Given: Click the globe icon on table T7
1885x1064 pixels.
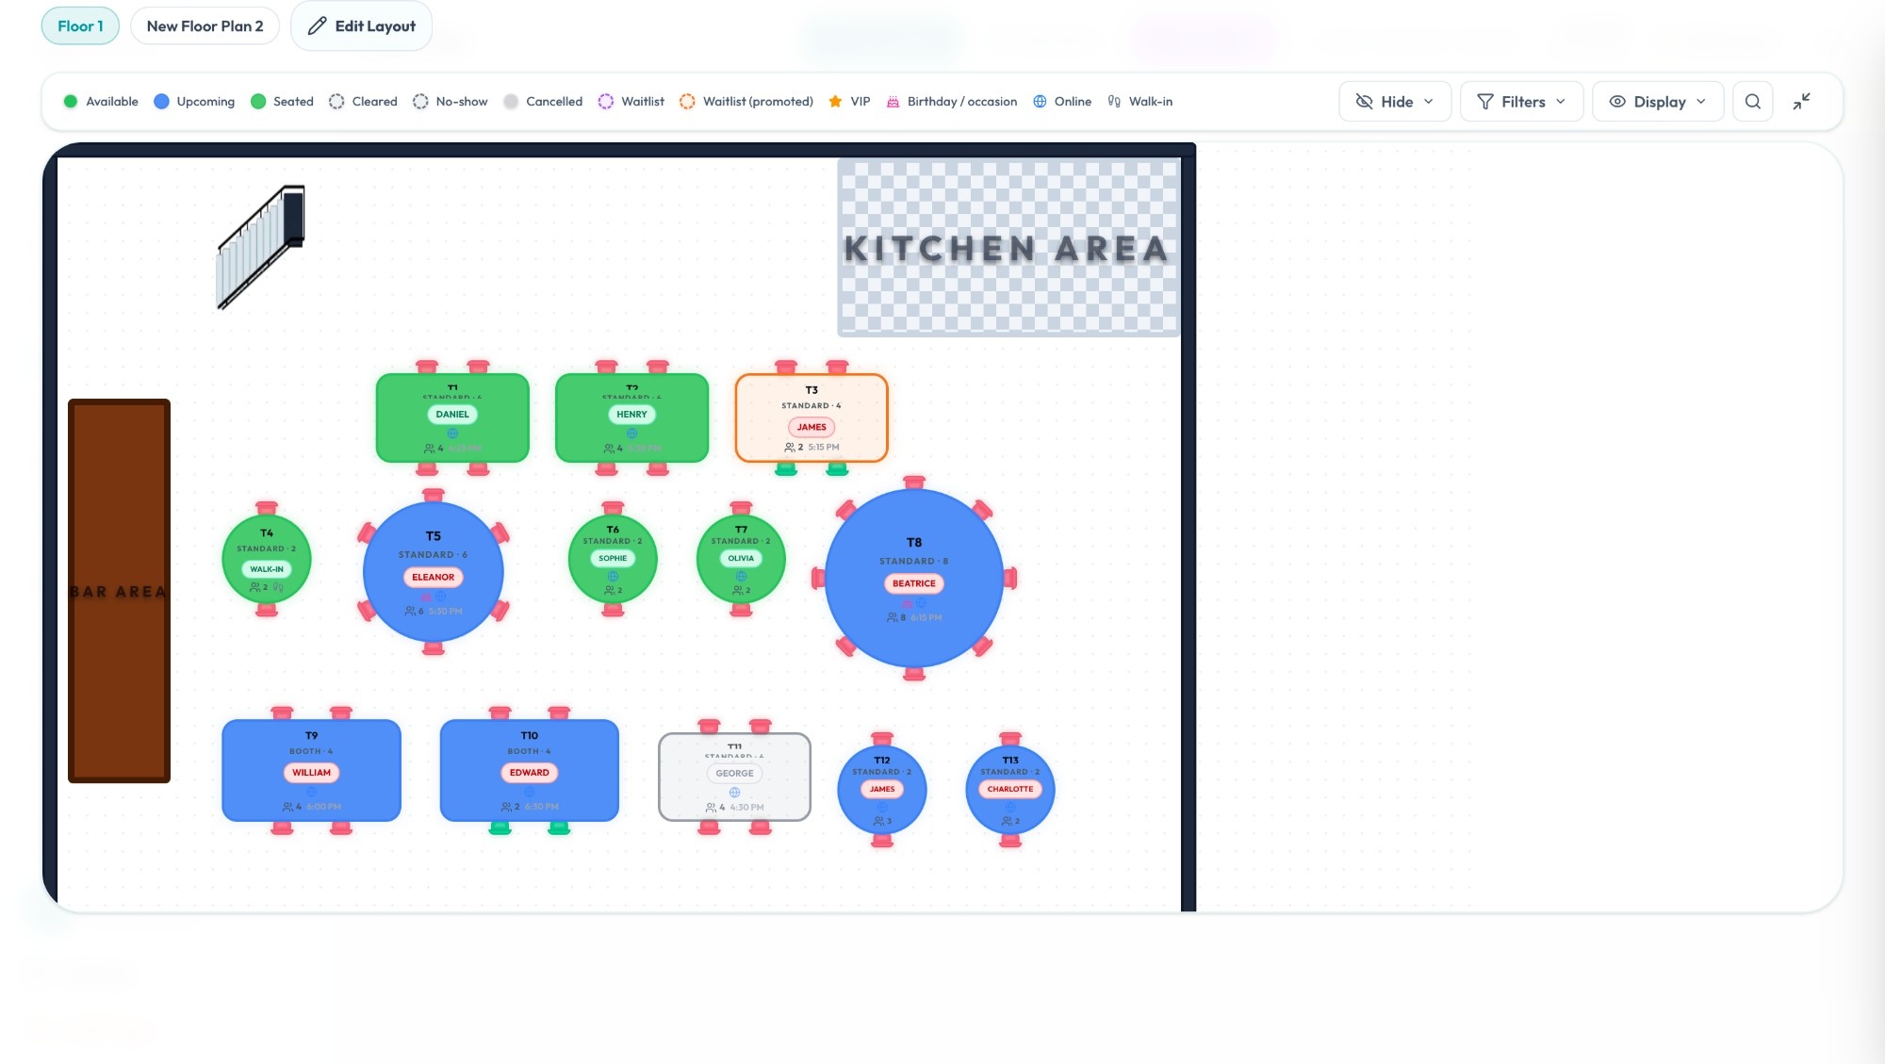Looking at the screenshot, I should tap(741, 576).
